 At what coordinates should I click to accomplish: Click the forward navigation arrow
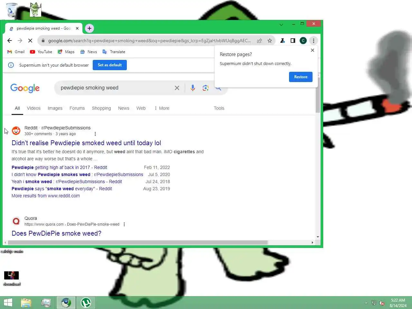point(20,41)
